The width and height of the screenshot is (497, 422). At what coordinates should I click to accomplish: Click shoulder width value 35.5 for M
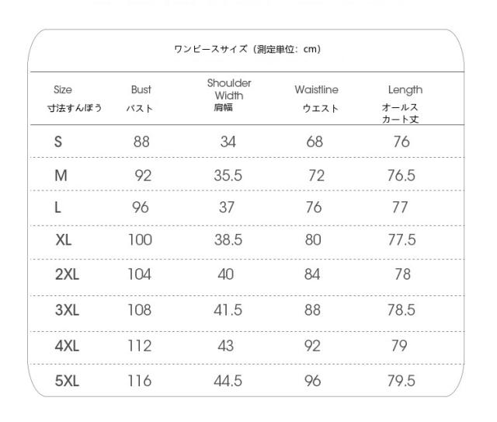click(228, 175)
